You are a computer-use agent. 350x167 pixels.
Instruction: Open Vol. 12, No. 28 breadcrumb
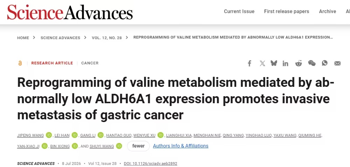pyautogui.click(x=107, y=38)
